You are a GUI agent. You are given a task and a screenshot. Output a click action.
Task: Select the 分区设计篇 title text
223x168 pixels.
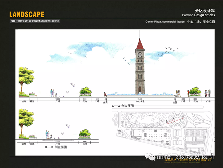click(x=205, y=11)
